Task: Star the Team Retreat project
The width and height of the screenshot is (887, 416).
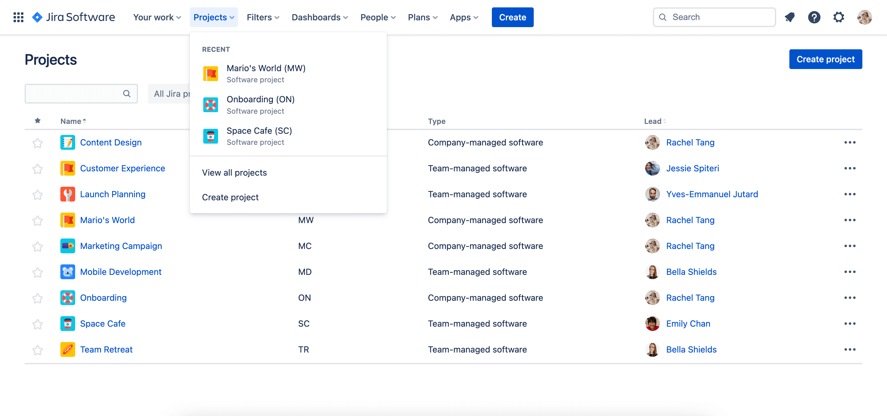Action: tap(37, 349)
